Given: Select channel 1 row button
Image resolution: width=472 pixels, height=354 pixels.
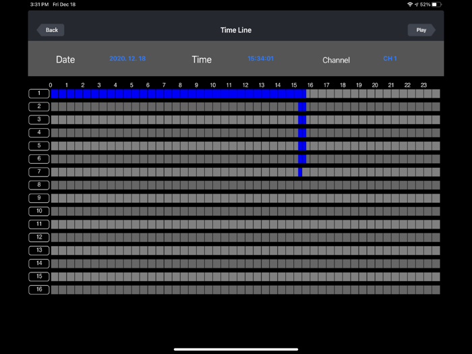Looking at the screenshot, I should (x=39, y=94).
